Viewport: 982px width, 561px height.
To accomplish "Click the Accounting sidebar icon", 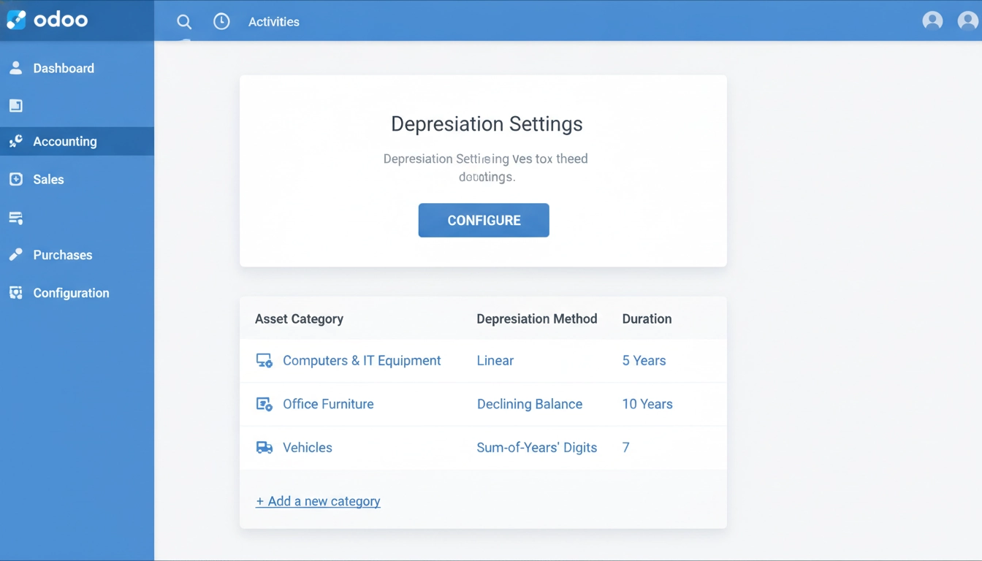I will point(15,141).
